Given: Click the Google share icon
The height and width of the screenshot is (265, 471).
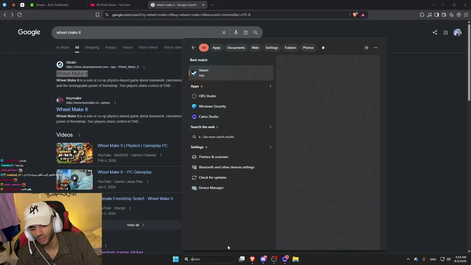Looking at the screenshot, I should [435, 32].
